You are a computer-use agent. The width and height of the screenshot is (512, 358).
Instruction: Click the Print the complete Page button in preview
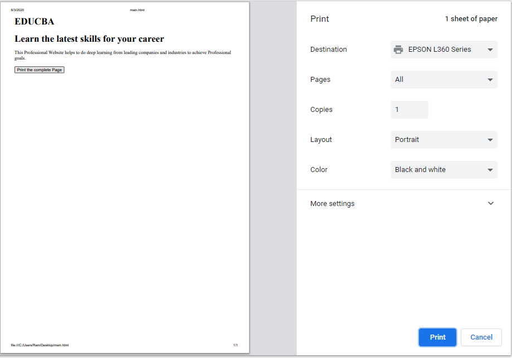(39, 70)
